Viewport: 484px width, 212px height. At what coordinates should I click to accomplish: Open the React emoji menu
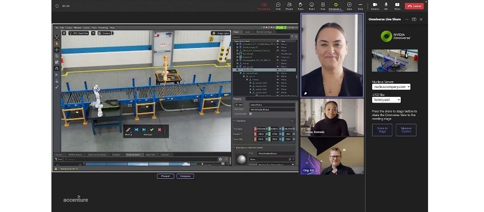pyautogui.click(x=312, y=5)
